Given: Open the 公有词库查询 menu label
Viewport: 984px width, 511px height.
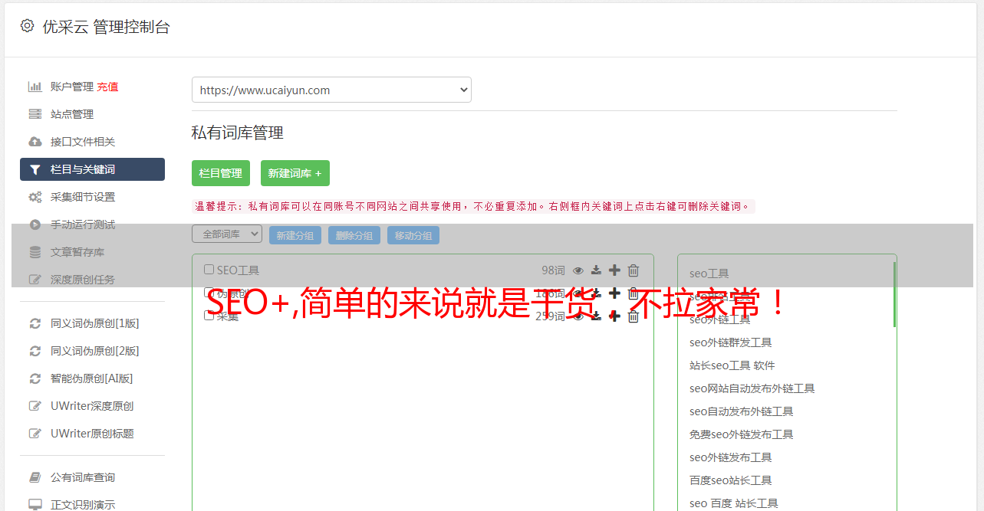Looking at the screenshot, I should click(x=83, y=477).
